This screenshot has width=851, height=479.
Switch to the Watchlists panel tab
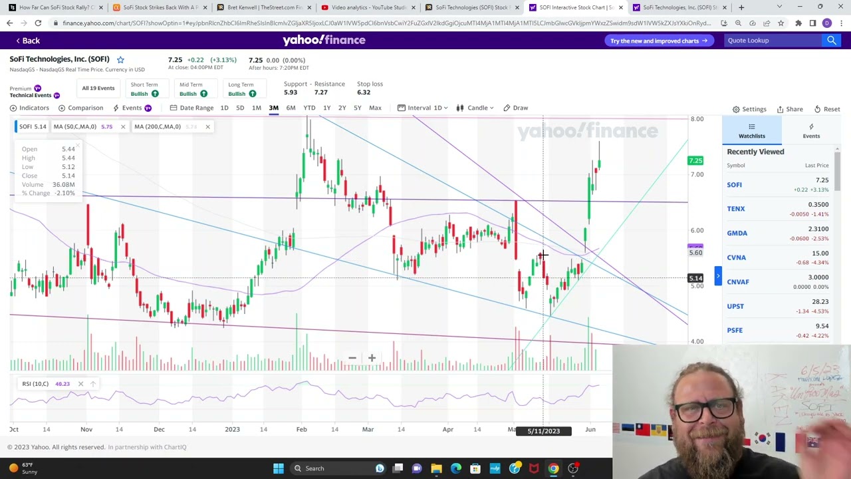752,130
